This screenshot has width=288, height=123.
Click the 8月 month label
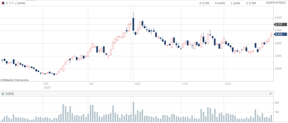click(46, 84)
